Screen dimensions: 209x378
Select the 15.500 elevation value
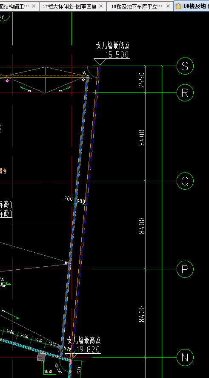[117, 55]
